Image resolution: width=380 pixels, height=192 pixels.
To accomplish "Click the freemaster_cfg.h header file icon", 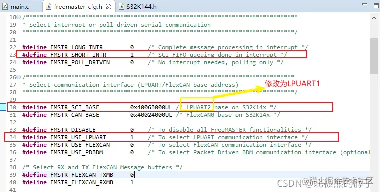I will [x=48, y=7].
